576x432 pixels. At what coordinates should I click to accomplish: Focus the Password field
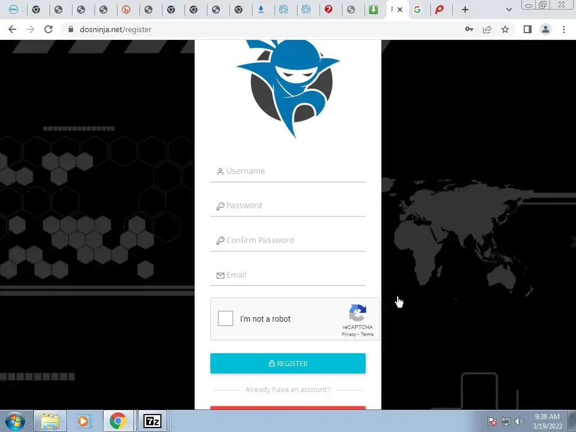tap(288, 206)
